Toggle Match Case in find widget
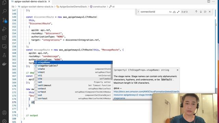Image resolution: width=219 pixels, height=123 pixels. coord(170,12)
